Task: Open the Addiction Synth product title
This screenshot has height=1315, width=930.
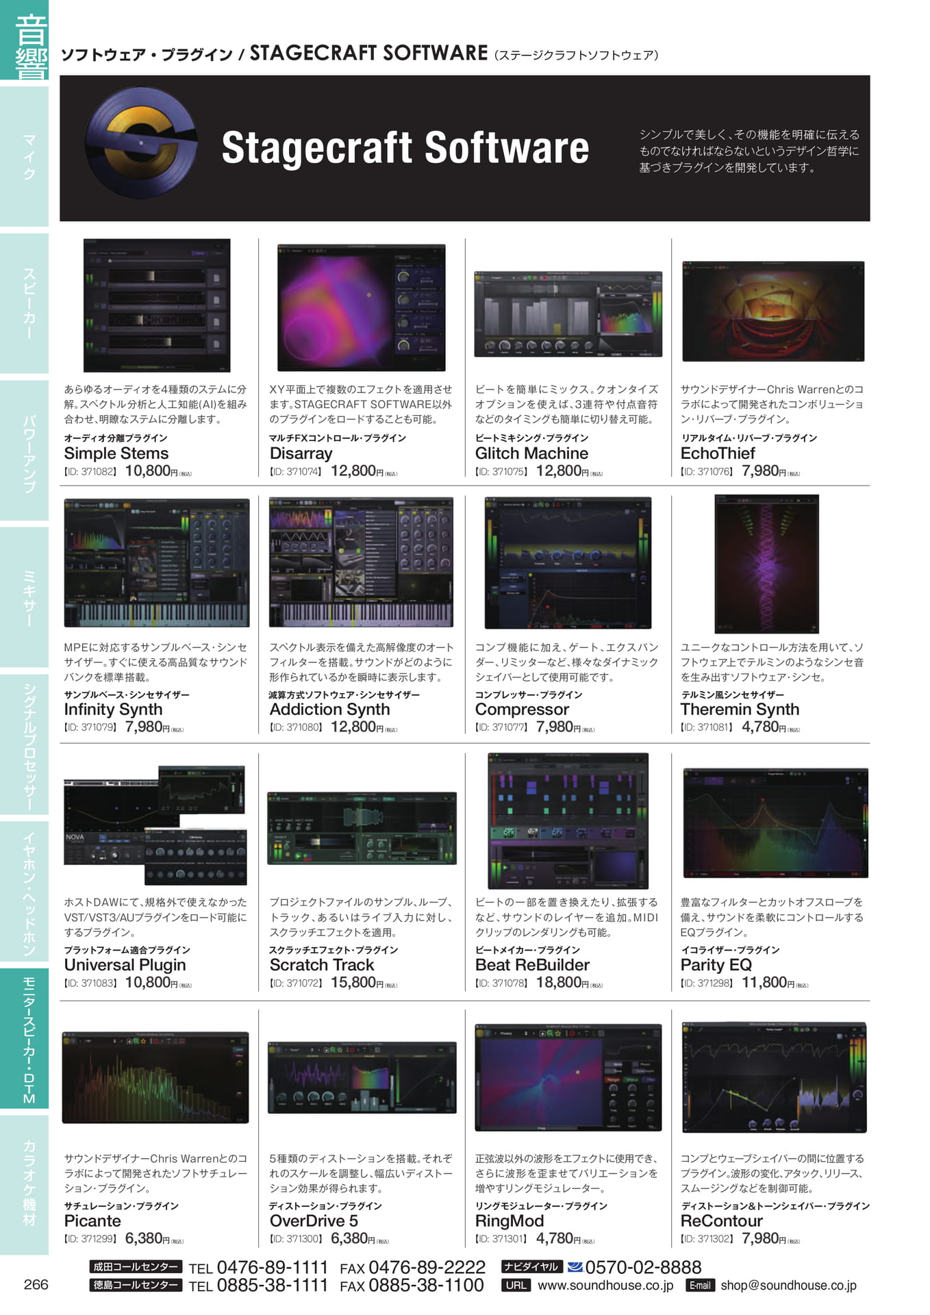Action: [x=329, y=710]
